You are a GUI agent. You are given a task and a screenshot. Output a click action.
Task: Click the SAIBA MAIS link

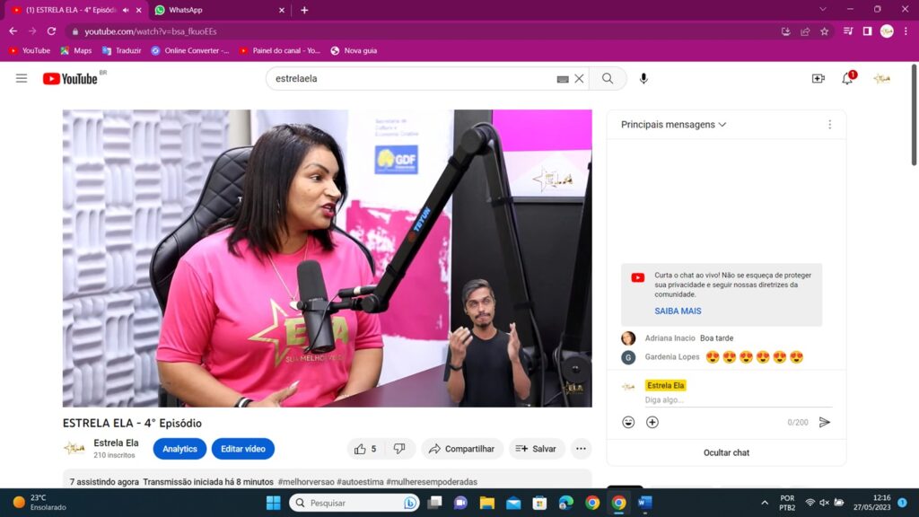click(678, 311)
